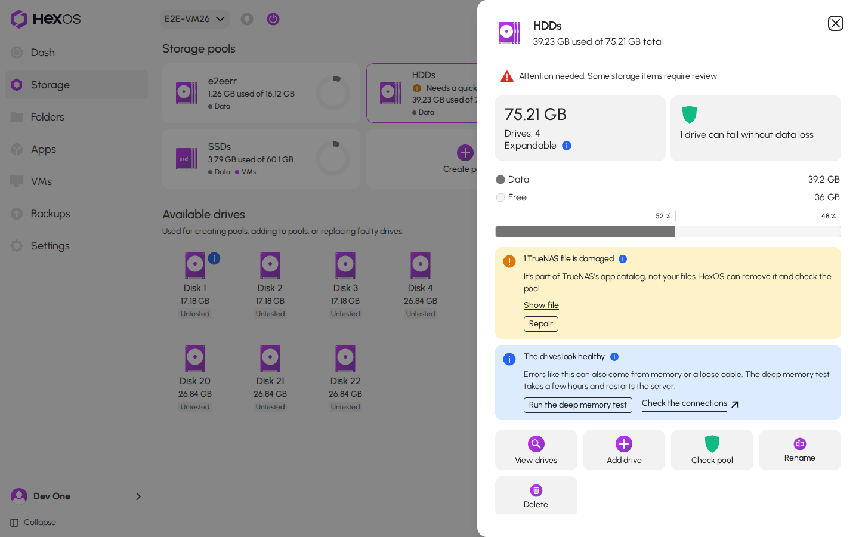Select Disk 2 drive icon

(270, 266)
